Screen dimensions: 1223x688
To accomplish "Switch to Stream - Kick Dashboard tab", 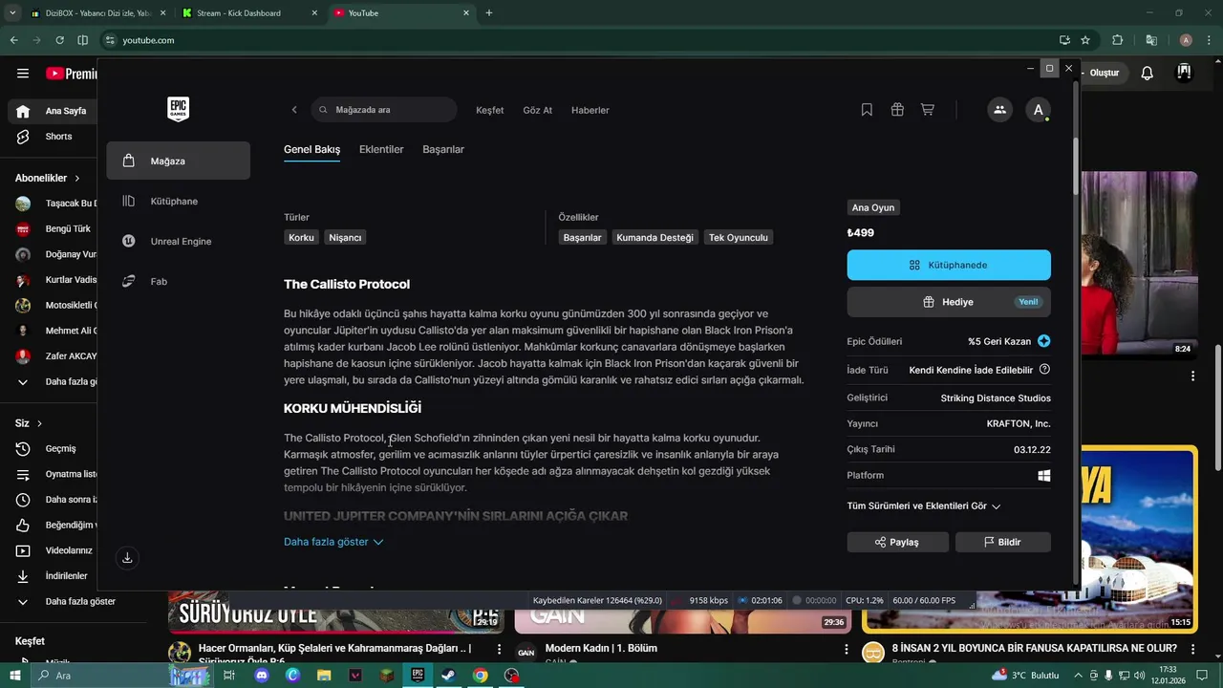I will [248, 13].
